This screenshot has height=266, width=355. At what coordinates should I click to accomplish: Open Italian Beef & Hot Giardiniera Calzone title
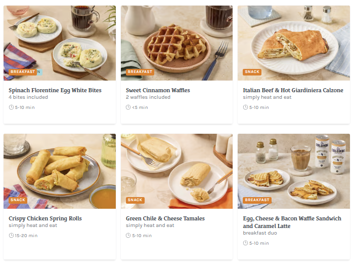(x=293, y=90)
